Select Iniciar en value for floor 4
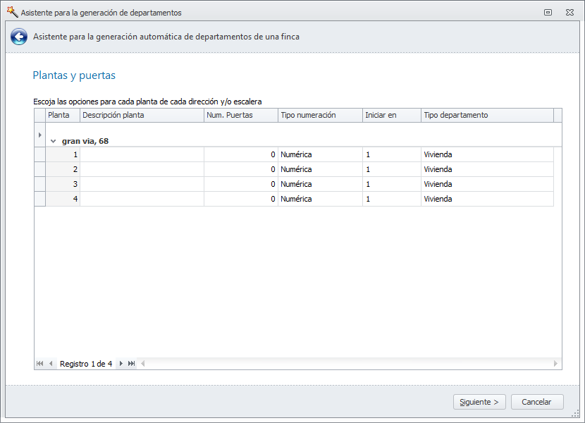This screenshot has width=585, height=423. (x=392, y=199)
